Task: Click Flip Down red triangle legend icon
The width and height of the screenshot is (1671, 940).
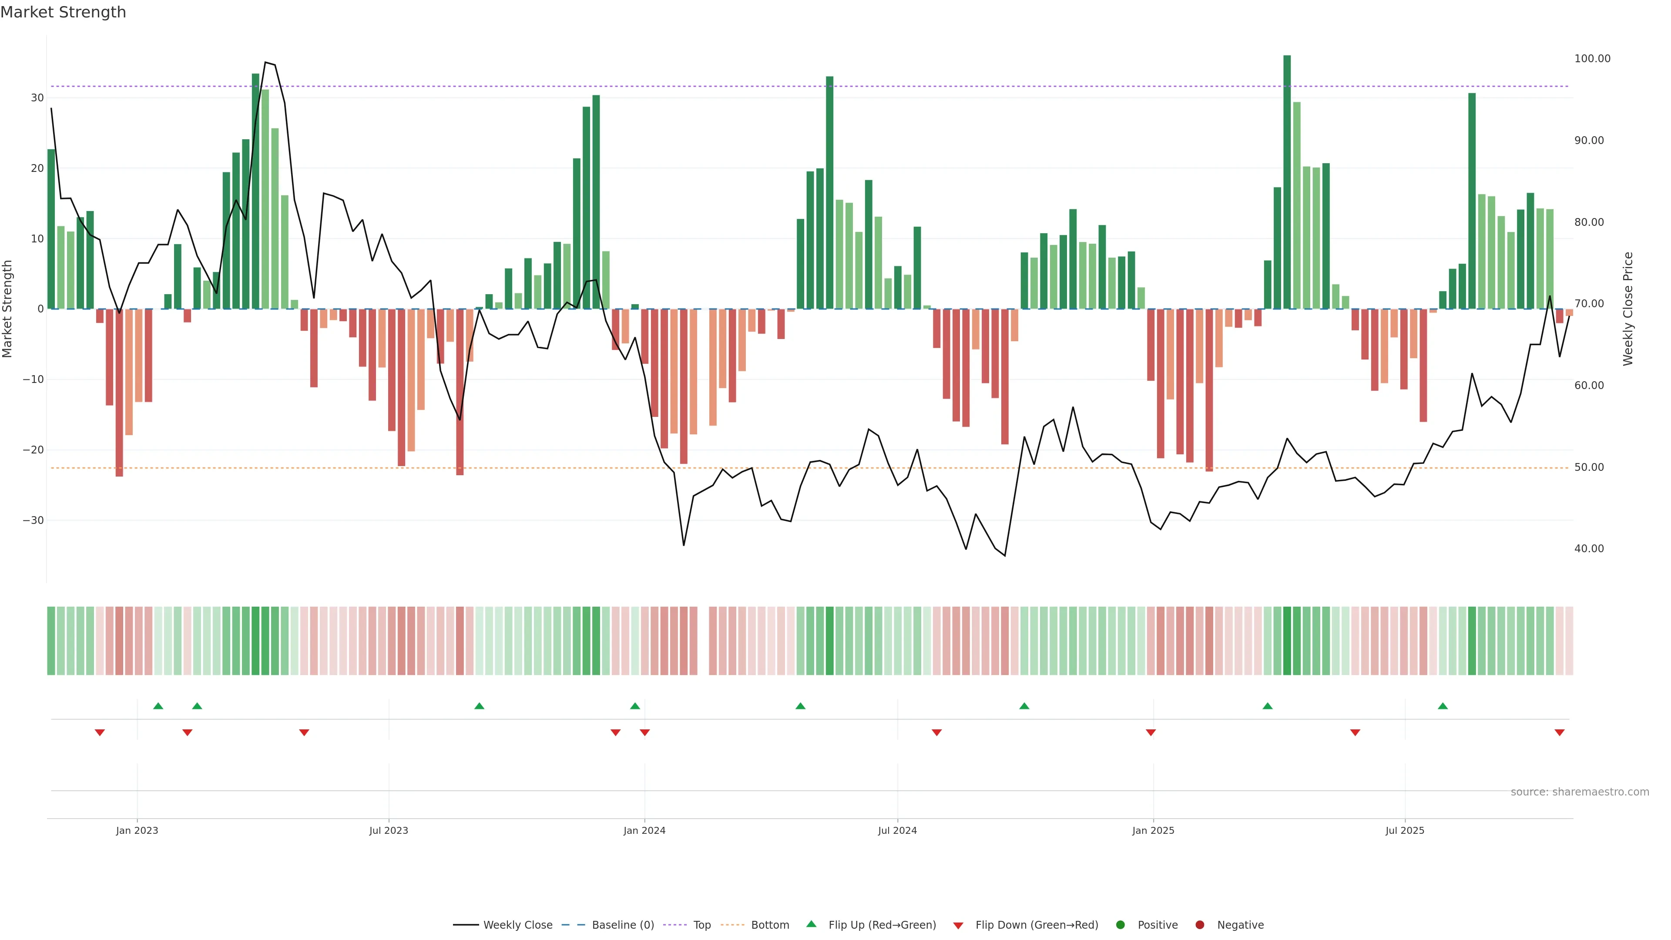Action: pyautogui.click(x=958, y=925)
